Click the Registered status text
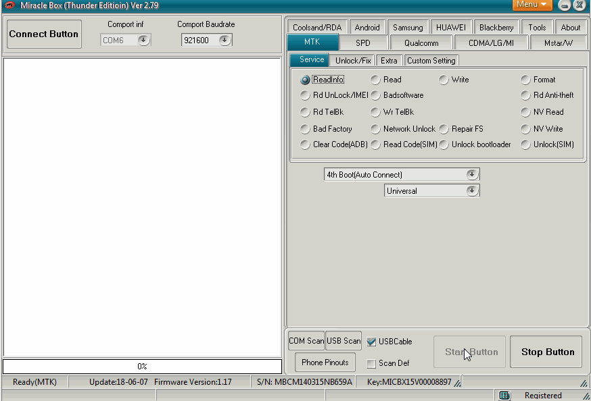The width and height of the screenshot is (591, 401). [543, 396]
